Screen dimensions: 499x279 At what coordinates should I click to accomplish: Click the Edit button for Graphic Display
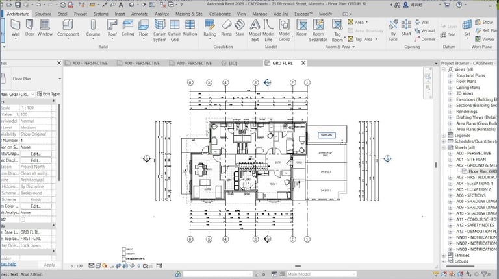35,160
